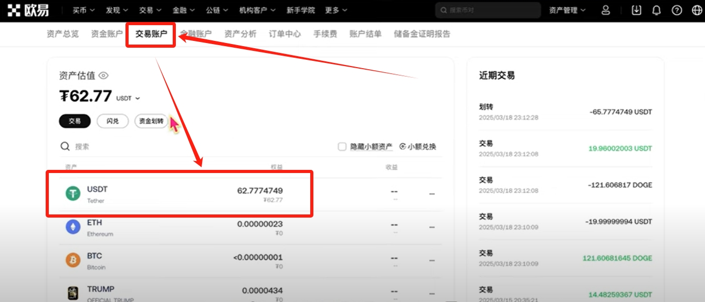The width and height of the screenshot is (705, 302).
Task: Toggle asset valuation visibility eye icon
Action: pyautogui.click(x=103, y=75)
